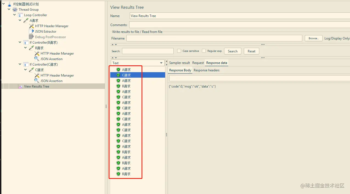Click the highlighted C请求 result row
This screenshot has height=194, width=350.
pyautogui.click(x=138, y=75)
